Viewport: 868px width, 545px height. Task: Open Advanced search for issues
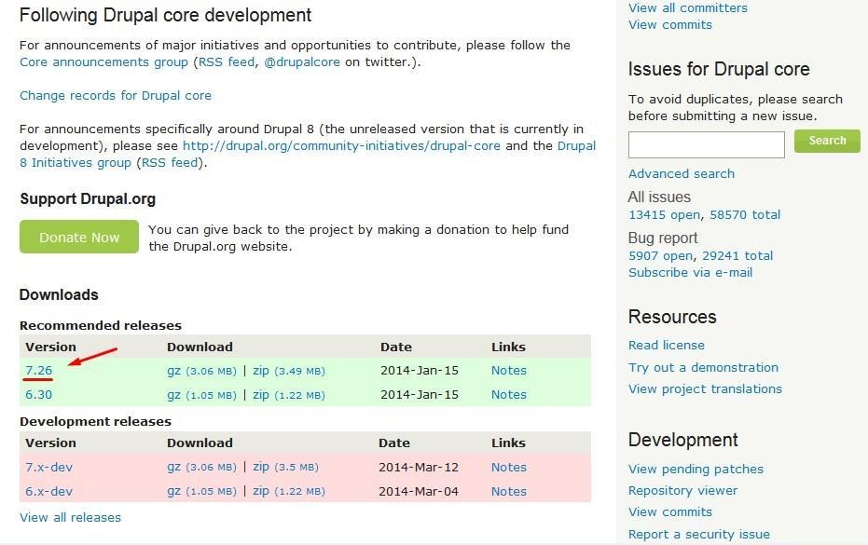(x=682, y=173)
